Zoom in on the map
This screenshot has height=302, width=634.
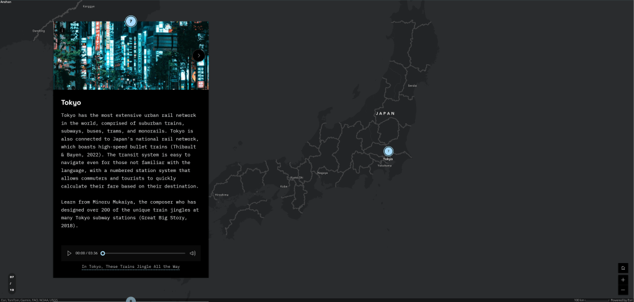tap(623, 280)
